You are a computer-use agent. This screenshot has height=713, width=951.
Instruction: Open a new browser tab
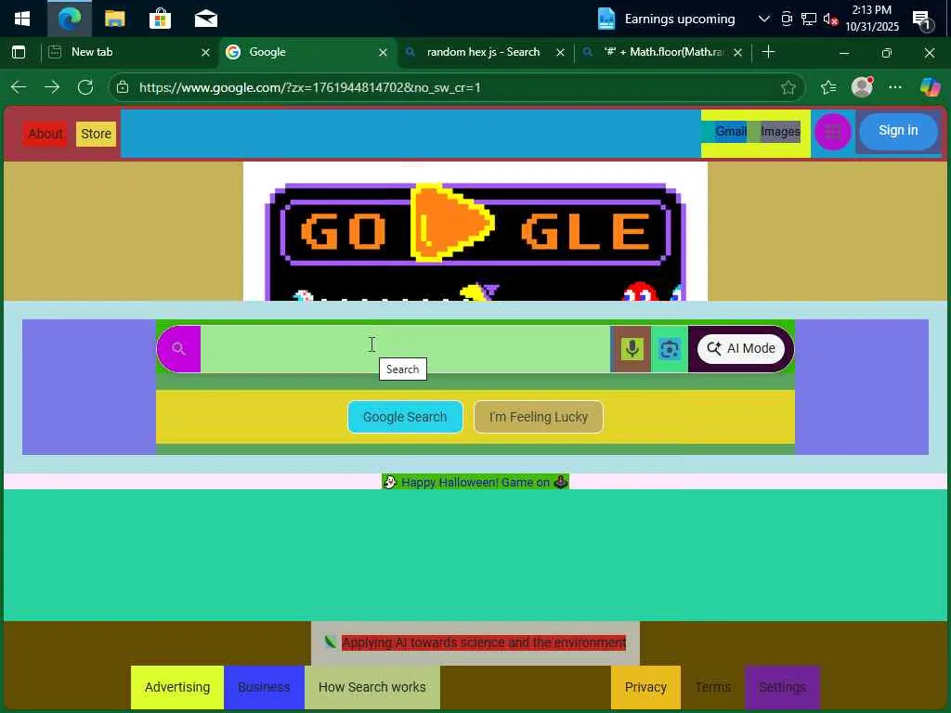tap(768, 52)
